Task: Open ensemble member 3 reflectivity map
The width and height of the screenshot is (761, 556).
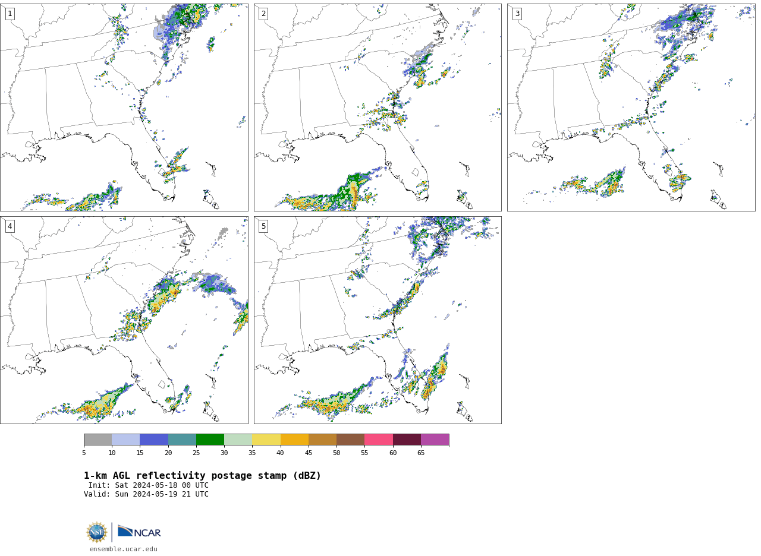Action: click(x=631, y=108)
